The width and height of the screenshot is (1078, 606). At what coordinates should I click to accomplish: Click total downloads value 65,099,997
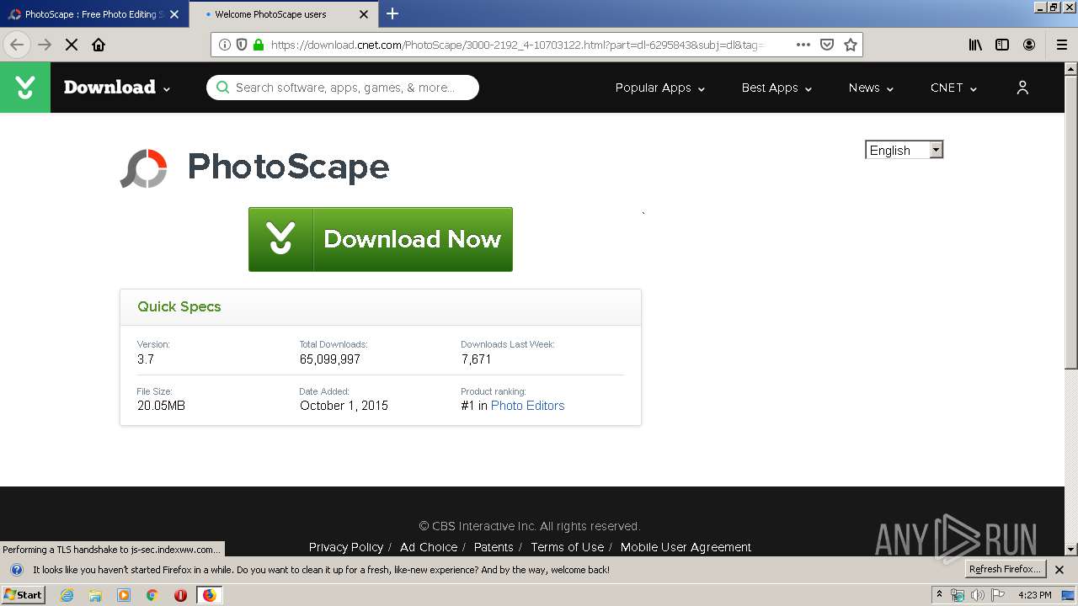pyautogui.click(x=330, y=359)
